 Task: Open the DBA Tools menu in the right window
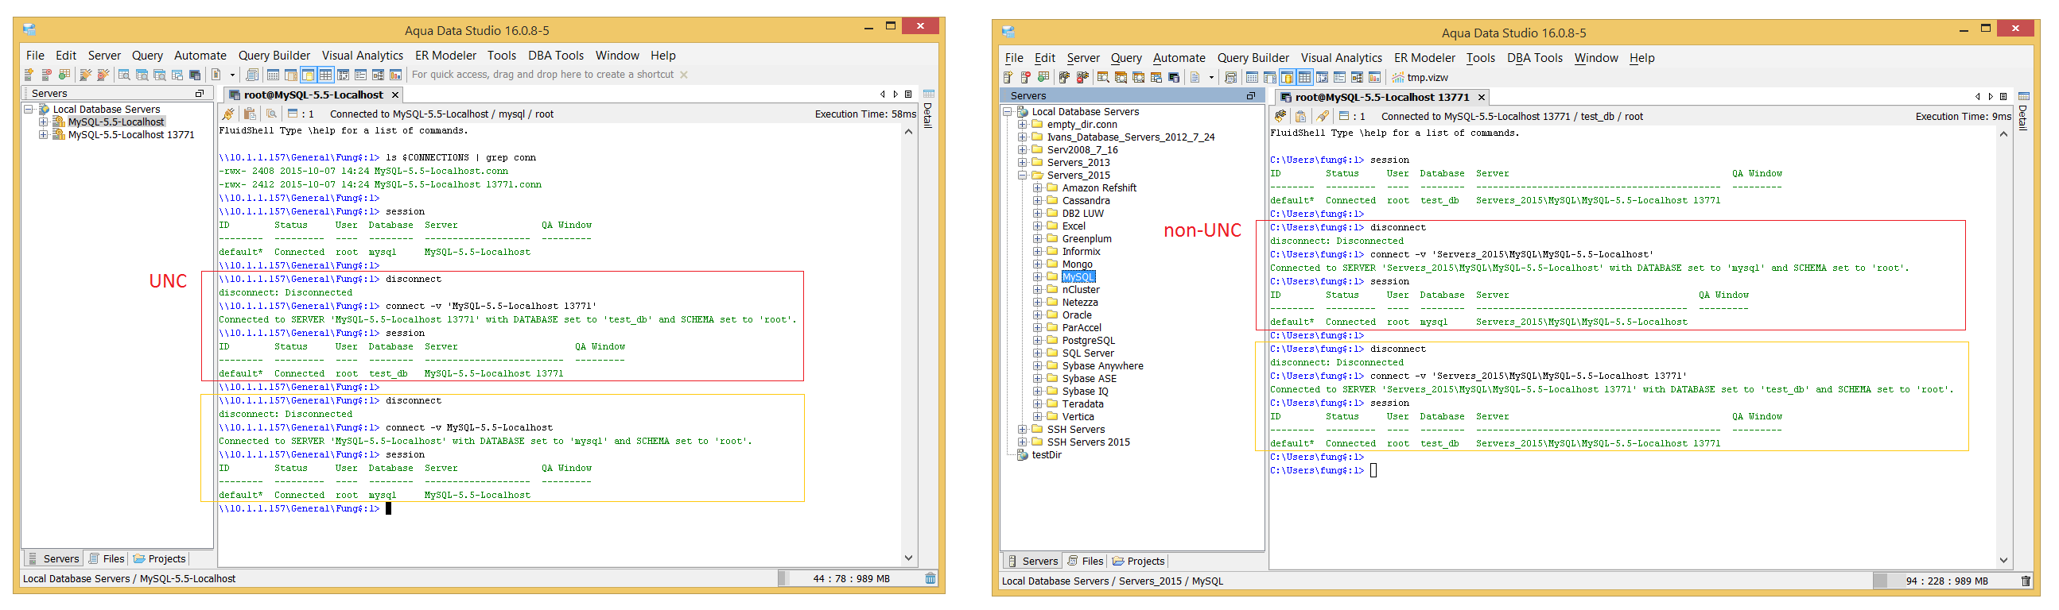click(1534, 58)
